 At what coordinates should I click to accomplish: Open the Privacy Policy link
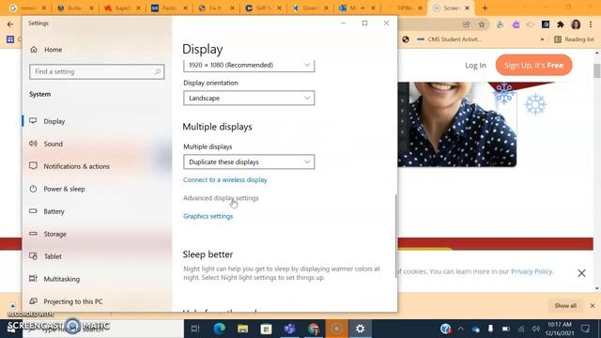(x=532, y=271)
